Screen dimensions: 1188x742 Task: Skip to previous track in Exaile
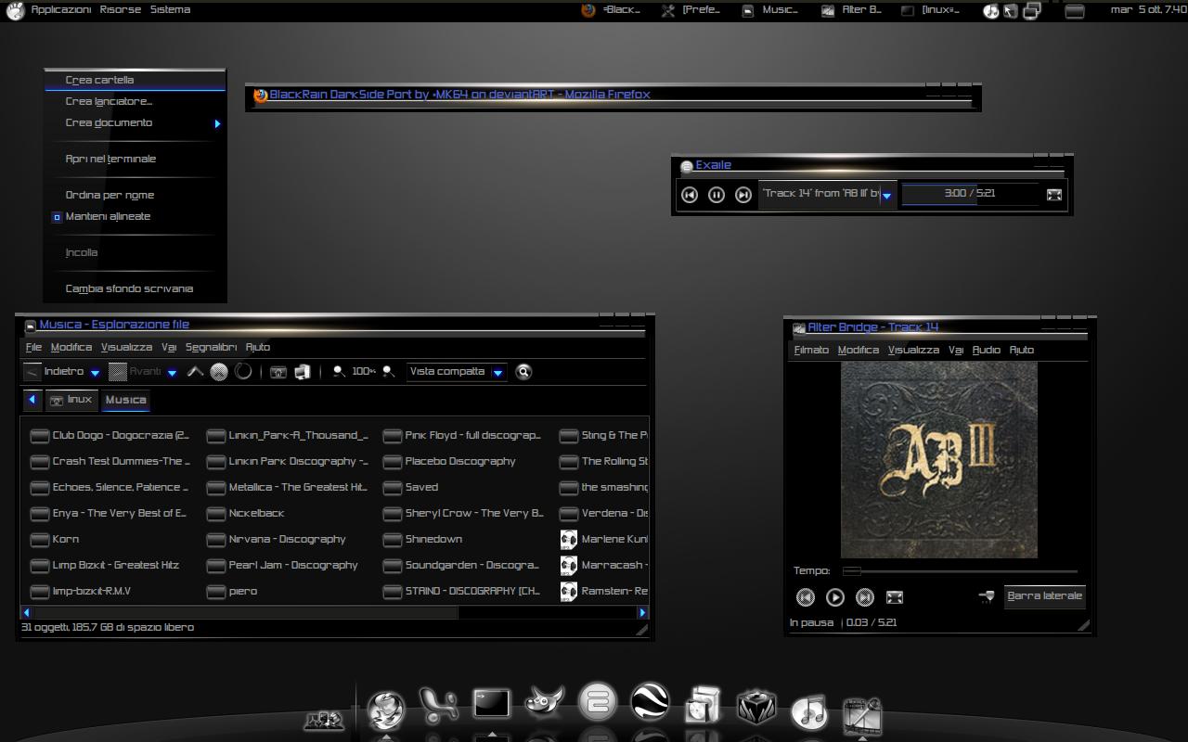690,195
